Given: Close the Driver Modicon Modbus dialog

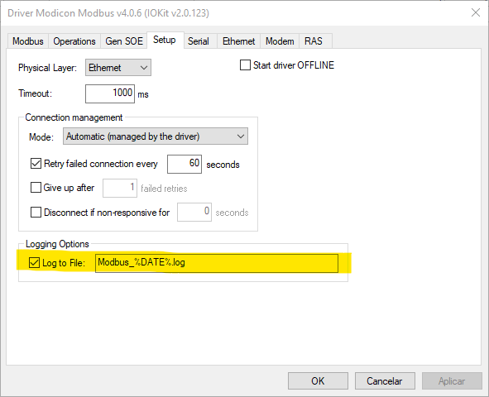Looking at the screenshot, I should coord(476,12).
